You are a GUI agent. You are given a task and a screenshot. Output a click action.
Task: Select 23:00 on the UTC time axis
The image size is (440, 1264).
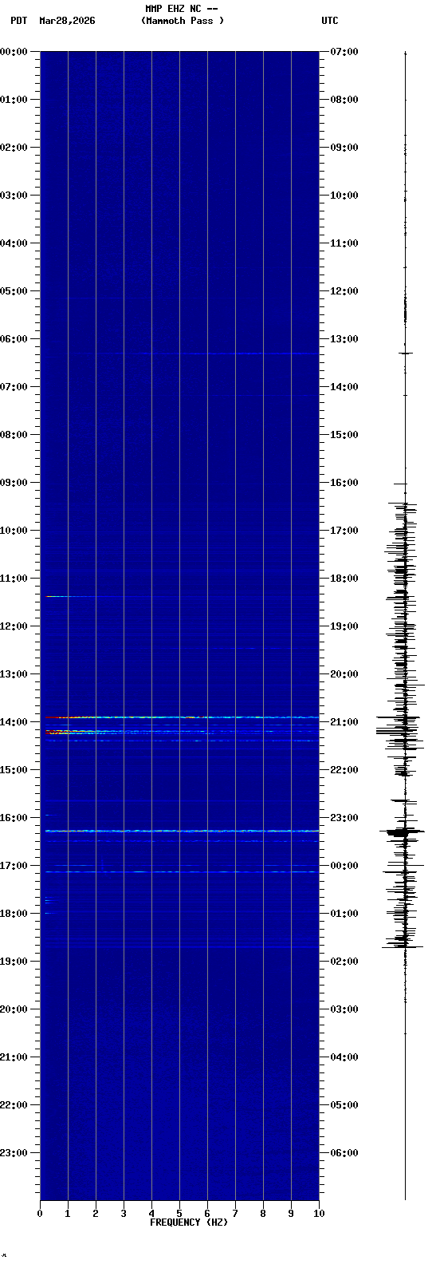click(344, 818)
